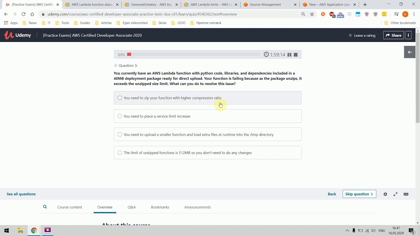Open Windows Start menu
This screenshot has height=236, width=420.
tap(7, 230)
